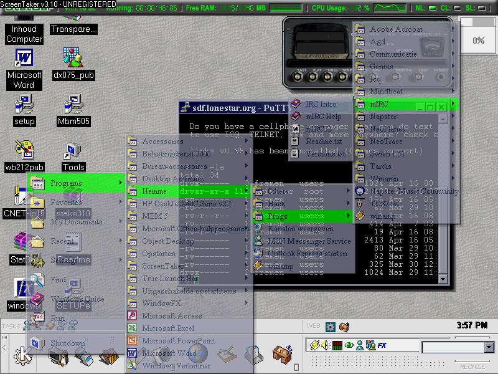This screenshot has width=498, height=374.
Task: Expand the Favorites submenu arrow
Action: 120,202
